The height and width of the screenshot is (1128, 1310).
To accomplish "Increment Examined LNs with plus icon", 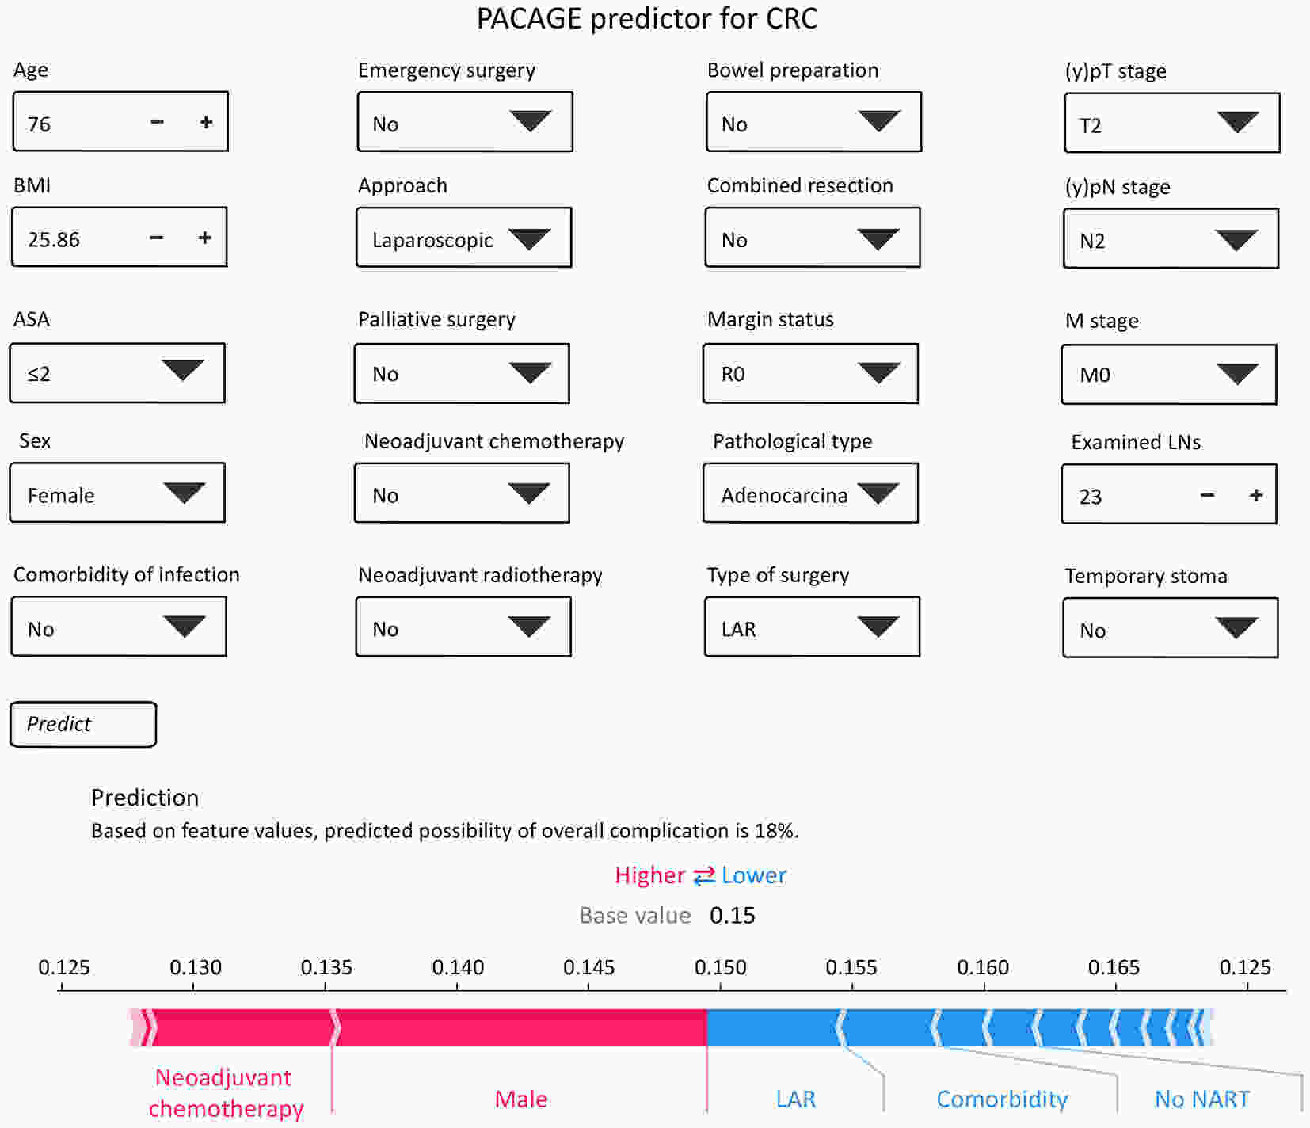I will tap(1255, 495).
